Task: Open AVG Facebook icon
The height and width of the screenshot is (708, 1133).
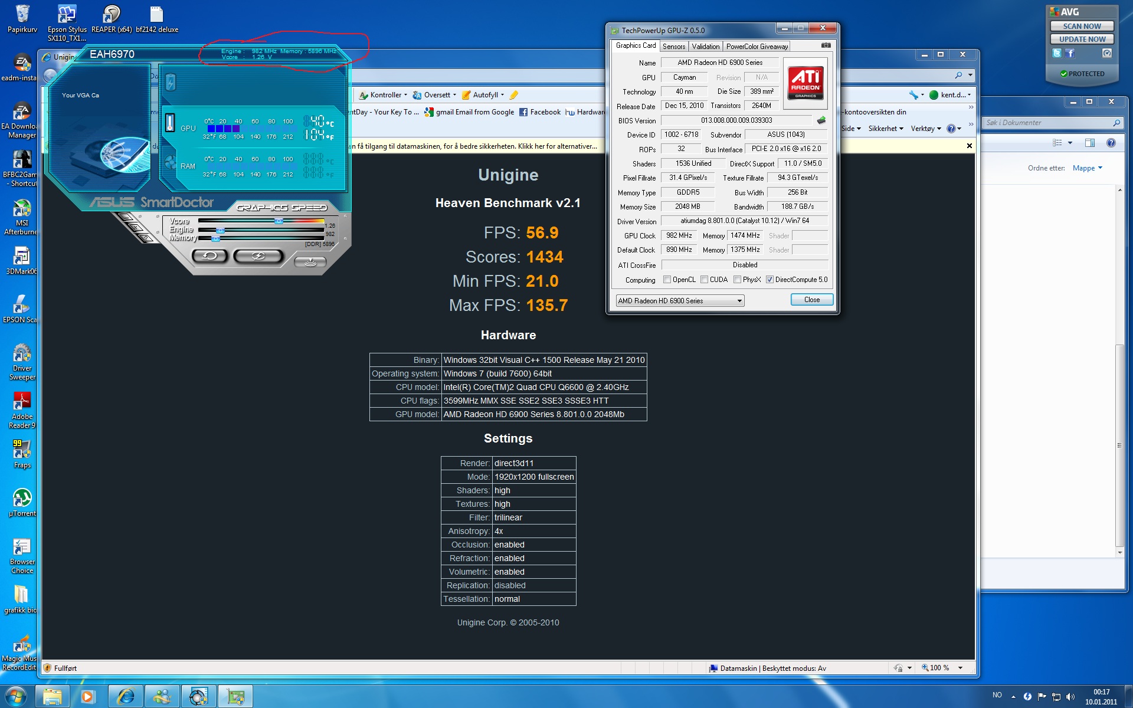Action: click(x=1070, y=53)
